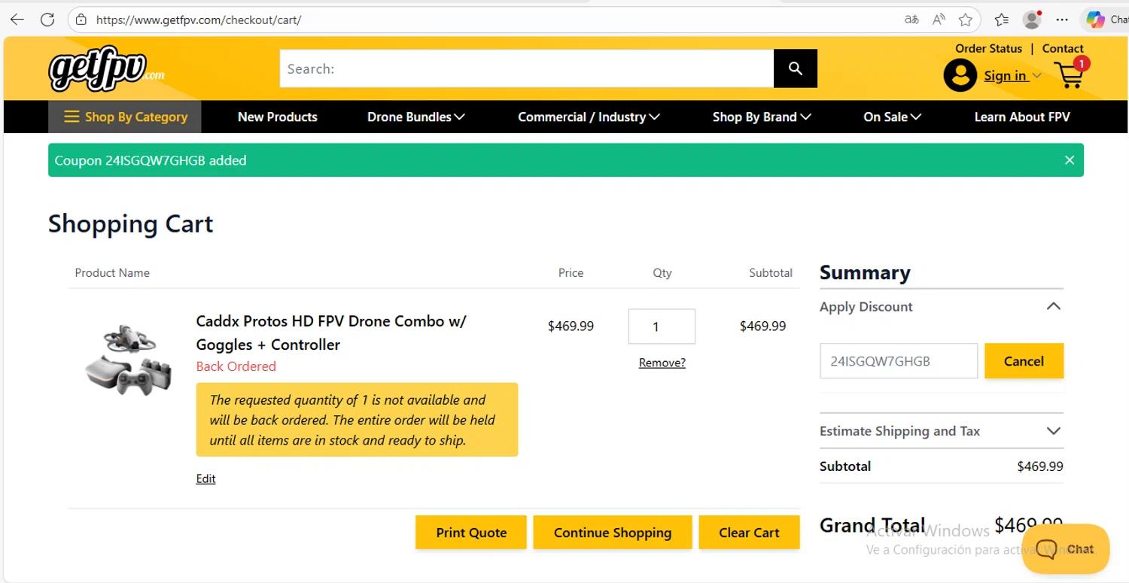Image resolution: width=1129 pixels, height=583 pixels.
Task: Click the Edit link under product
Action: click(x=205, y=478)
